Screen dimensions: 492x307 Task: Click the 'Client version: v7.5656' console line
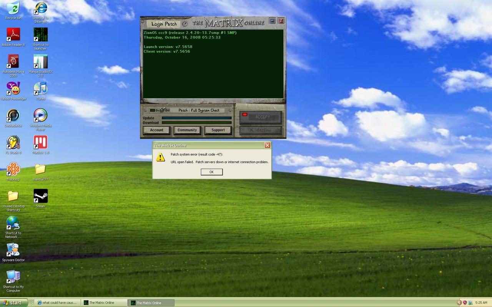167,51
